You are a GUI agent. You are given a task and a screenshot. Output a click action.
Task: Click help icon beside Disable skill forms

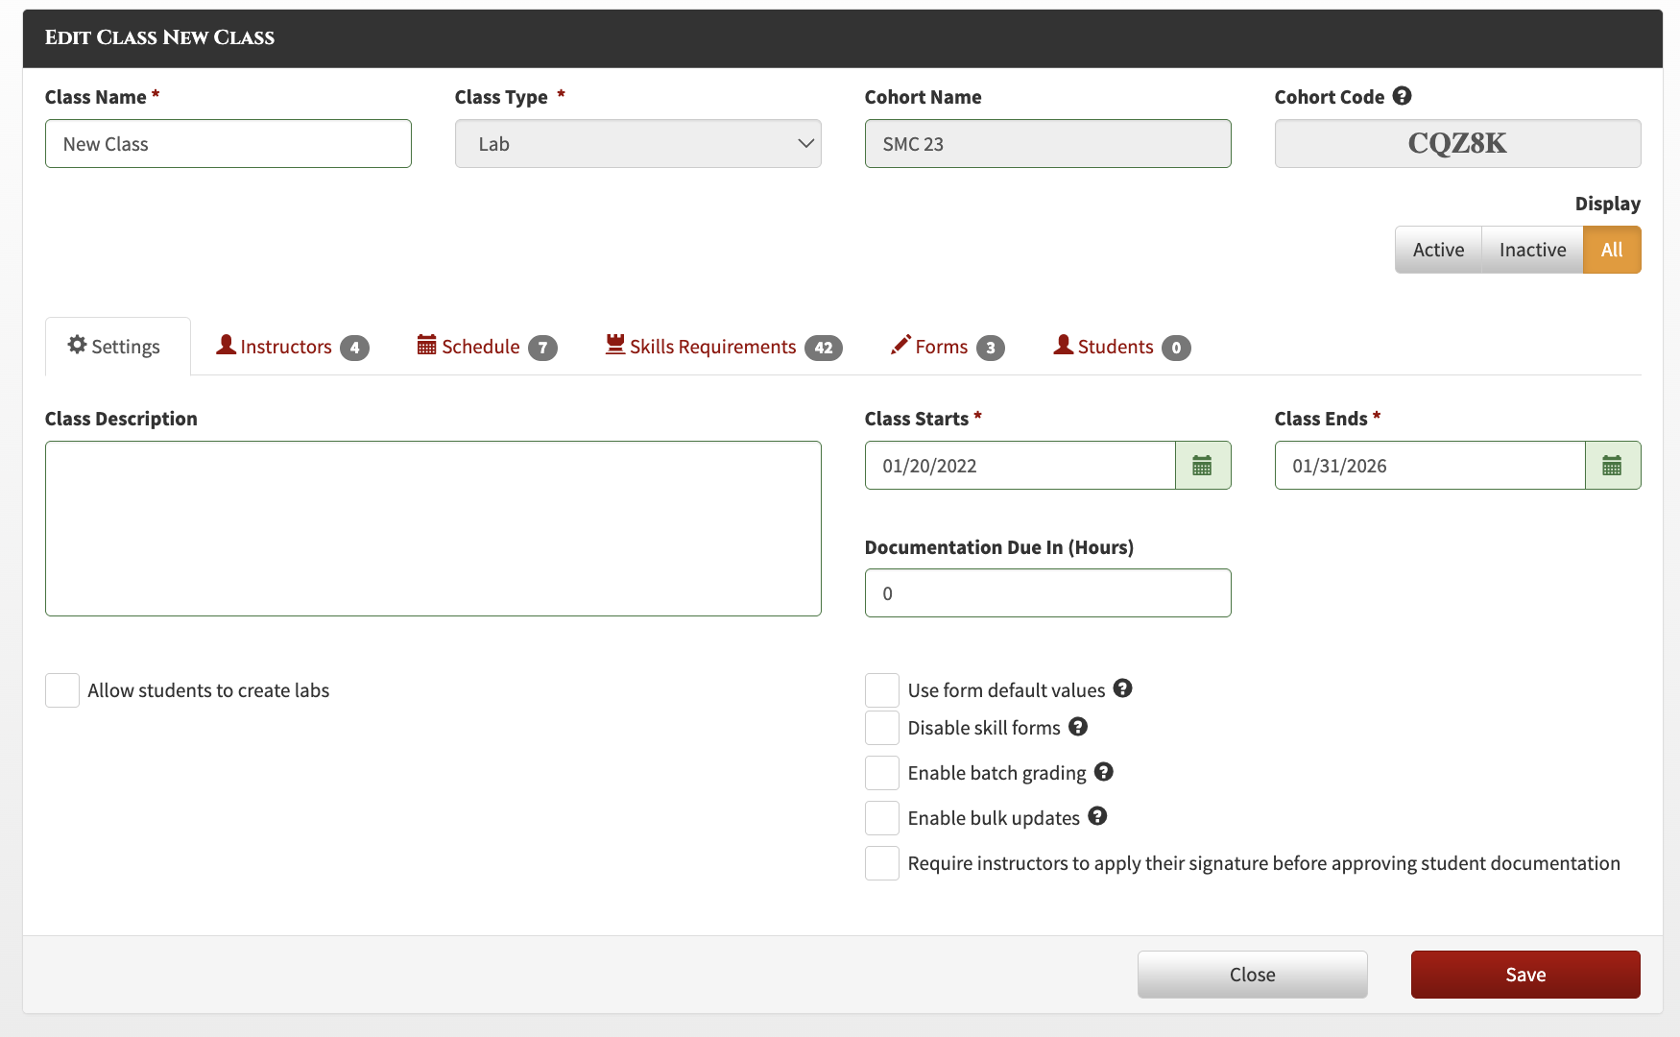pos(1078,727)
